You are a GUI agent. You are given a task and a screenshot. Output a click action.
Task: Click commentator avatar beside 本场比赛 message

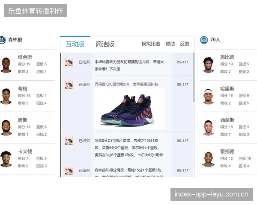click(x=69, y=62)
